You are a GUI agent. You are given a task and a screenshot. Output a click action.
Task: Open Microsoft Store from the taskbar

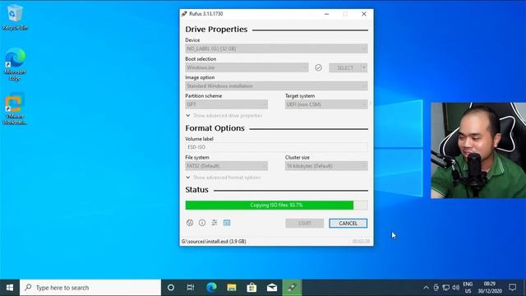point(251,288)
